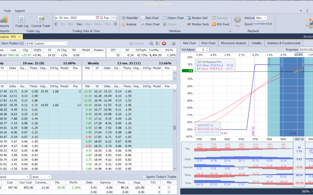Click the magnifier search icon
The width and height of the screenshot is (313, 195).
click(151, 43)
